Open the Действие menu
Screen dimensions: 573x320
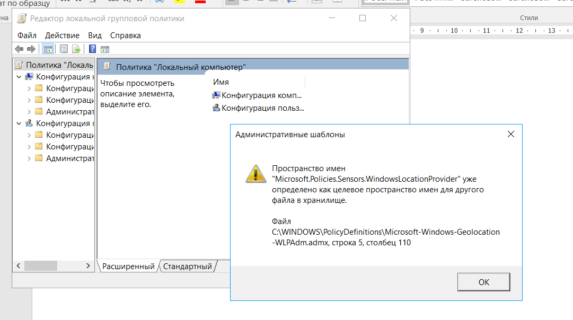[62, 35]
